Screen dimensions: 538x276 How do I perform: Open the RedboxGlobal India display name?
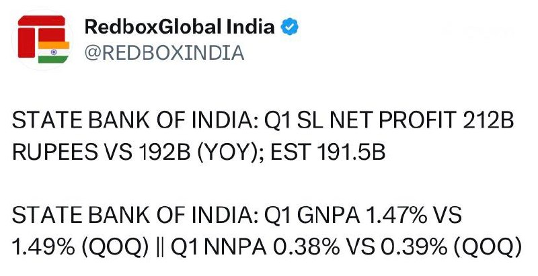point(180,27)
